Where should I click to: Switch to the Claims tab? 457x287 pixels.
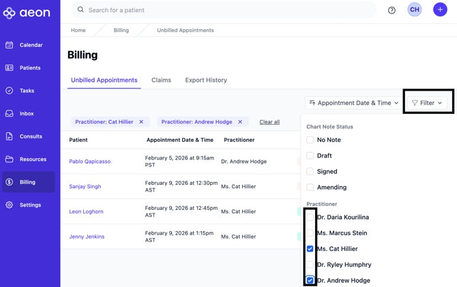[x=161, y=80]
